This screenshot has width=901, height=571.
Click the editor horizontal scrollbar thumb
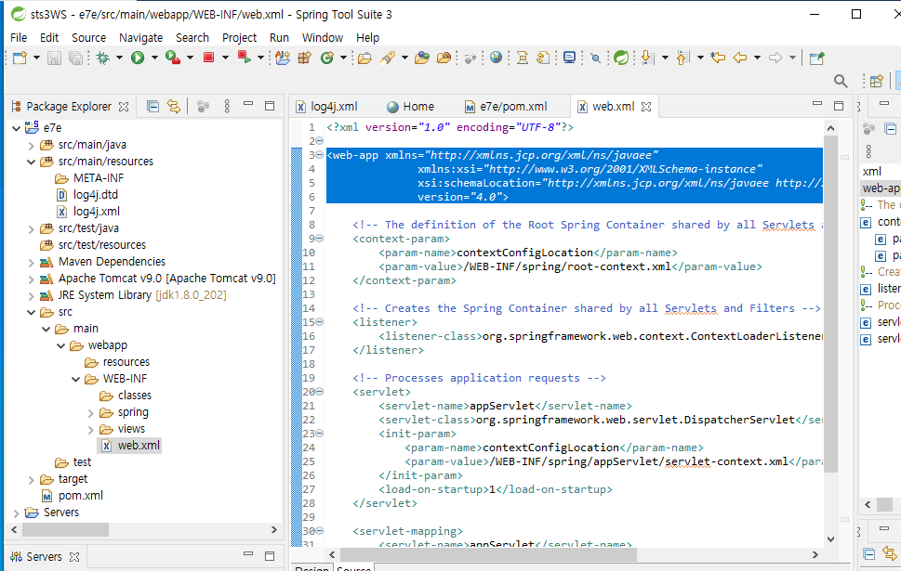pos(488,555)
